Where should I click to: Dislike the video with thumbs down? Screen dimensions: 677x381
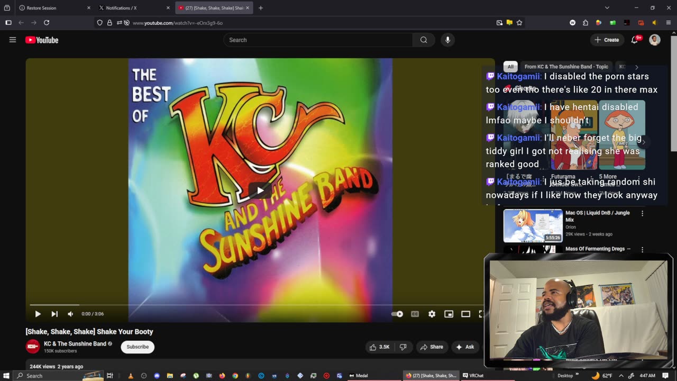403,347
